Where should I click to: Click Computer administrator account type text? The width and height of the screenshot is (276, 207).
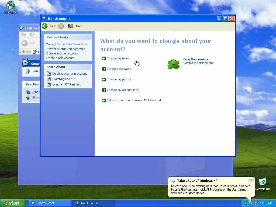pyautogui.click(x=198, y=63)
